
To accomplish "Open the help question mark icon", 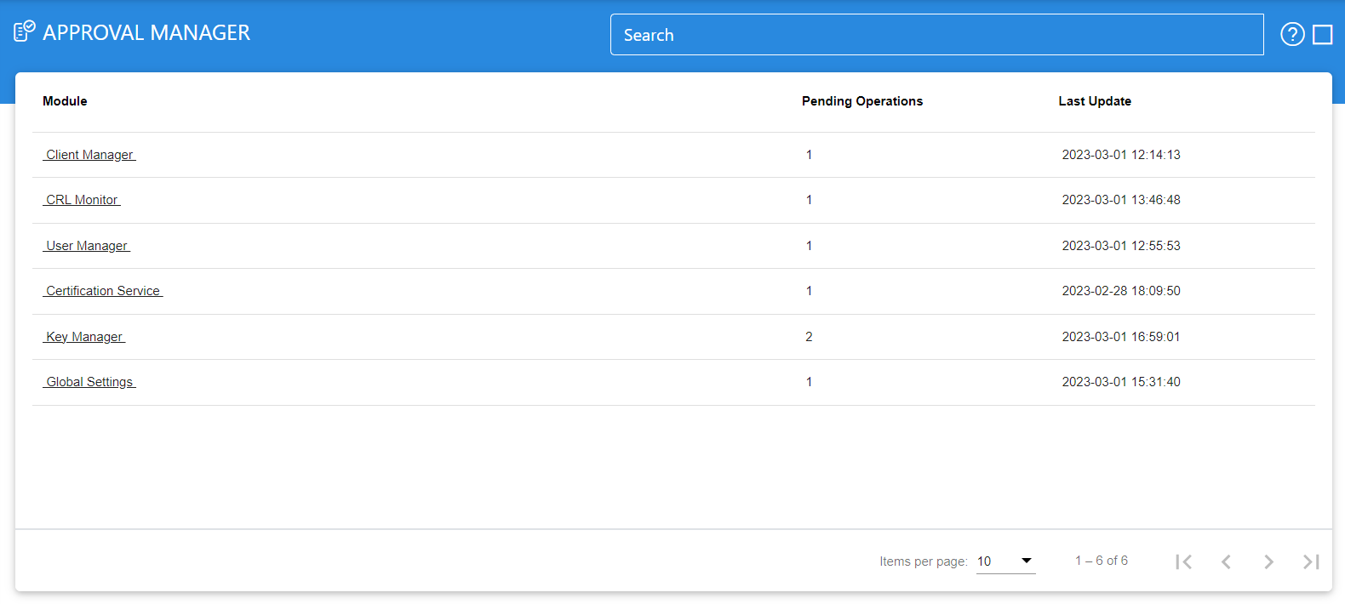I will coord(1292,34).
